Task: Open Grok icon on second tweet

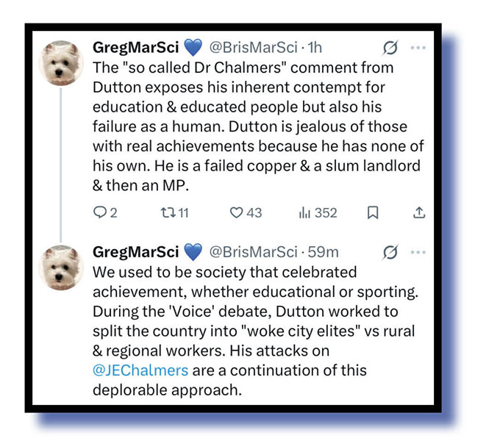Action: pos(390,252)
